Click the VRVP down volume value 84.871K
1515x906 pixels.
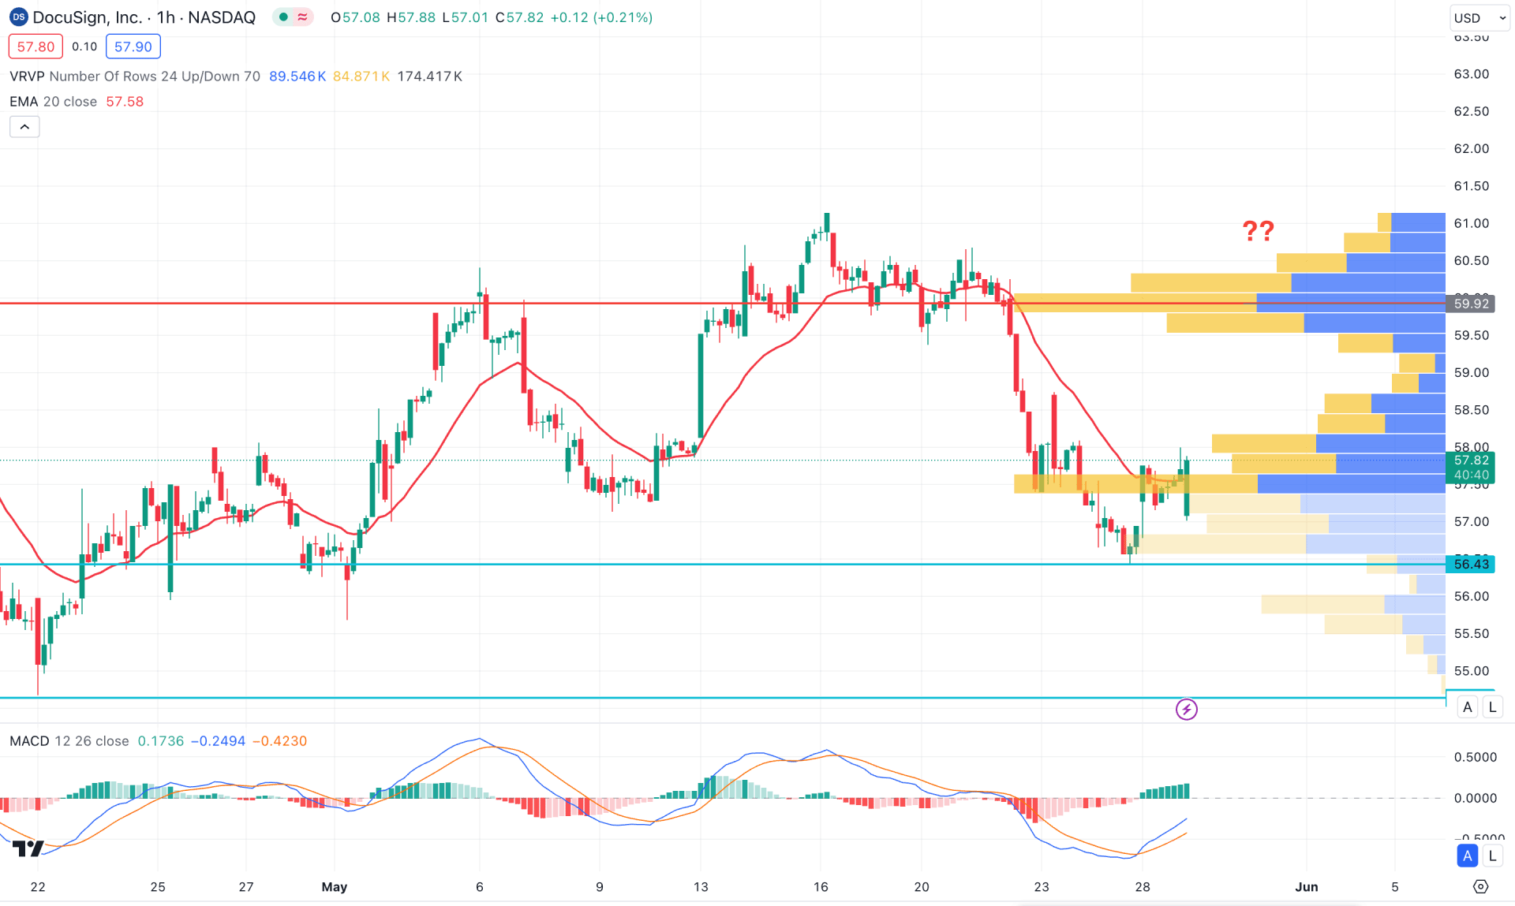pos(361,76)
